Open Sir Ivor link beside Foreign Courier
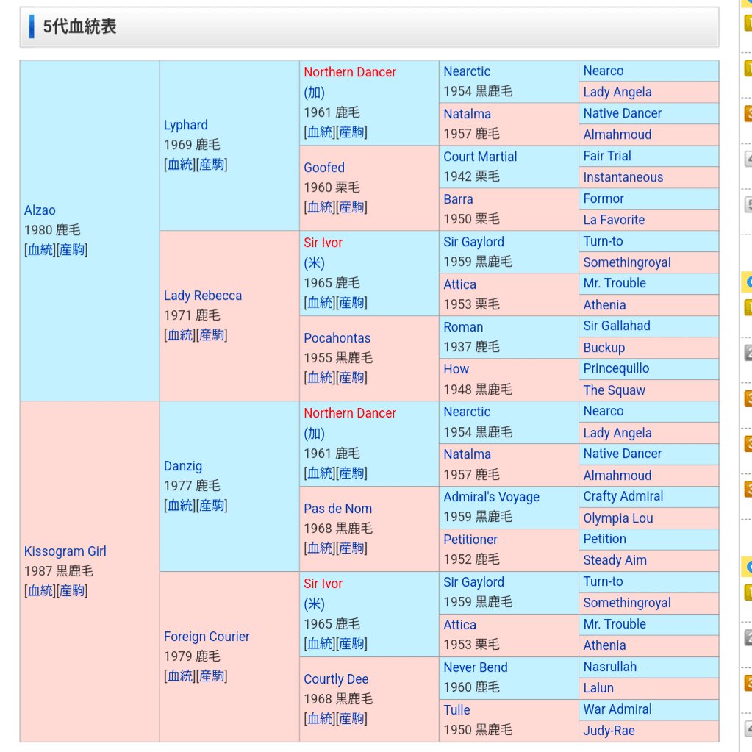This screenshot has height=752, width=752. point(323,584)
